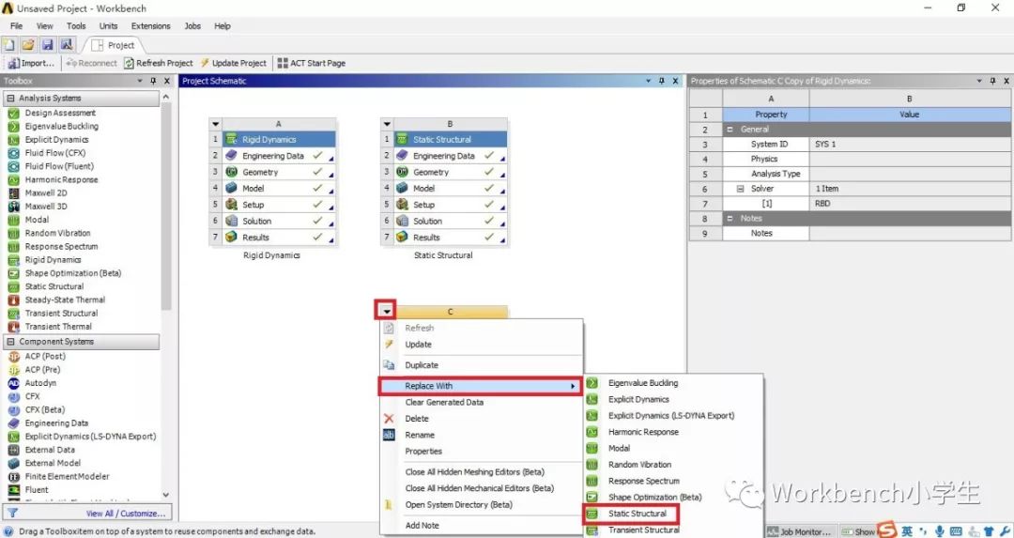This screenshot has height=538, width=1014.
Task: Select the Autodyn component icon
Action: [13, 383]
